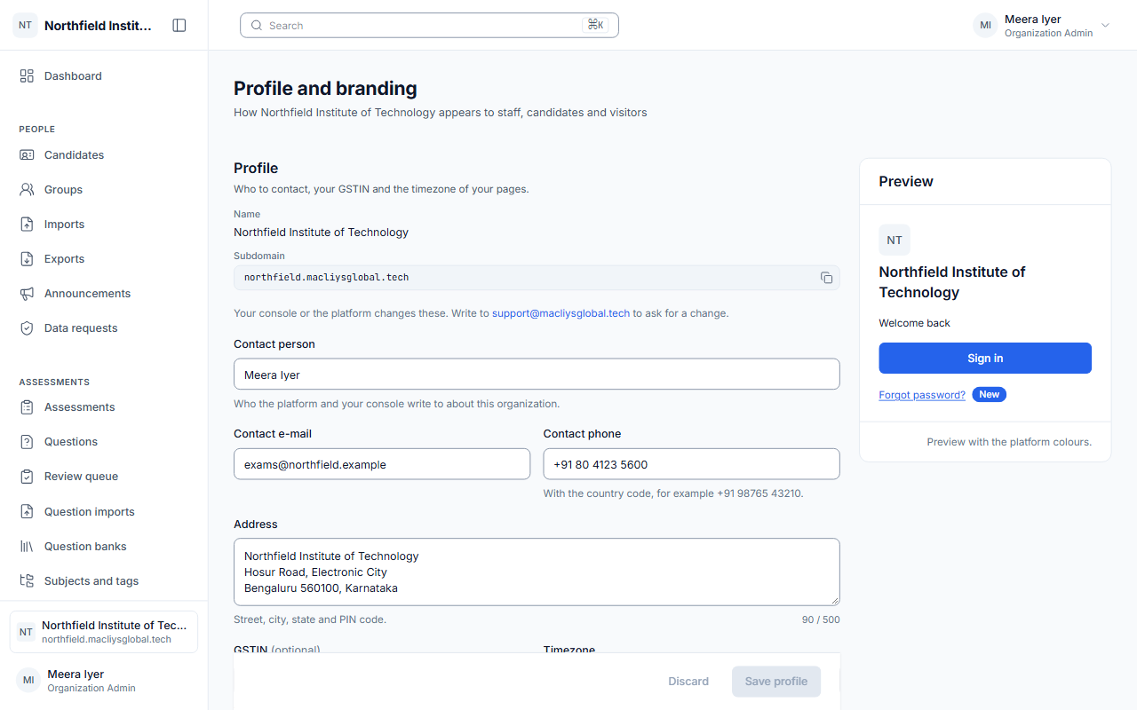Click the Question banks library icon
This screenshot has width=1137, height=710.
(x=27, y=547)
